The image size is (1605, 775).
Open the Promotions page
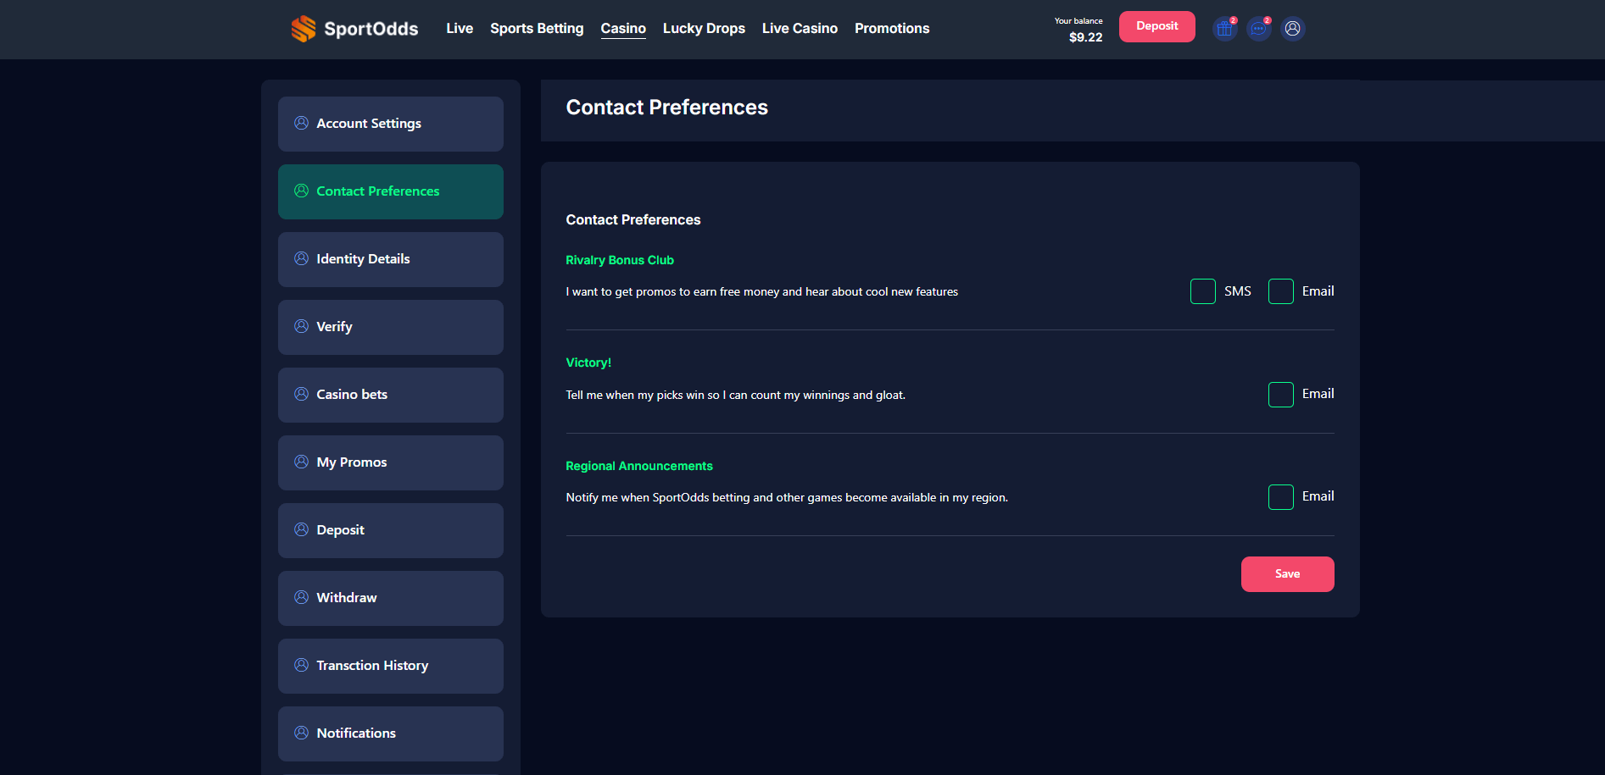click(892, 29)
